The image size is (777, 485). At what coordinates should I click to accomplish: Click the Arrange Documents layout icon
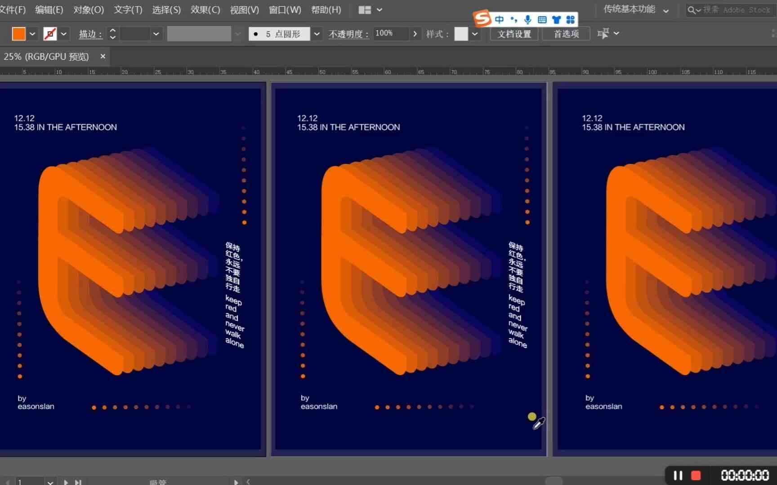point(365,10)
